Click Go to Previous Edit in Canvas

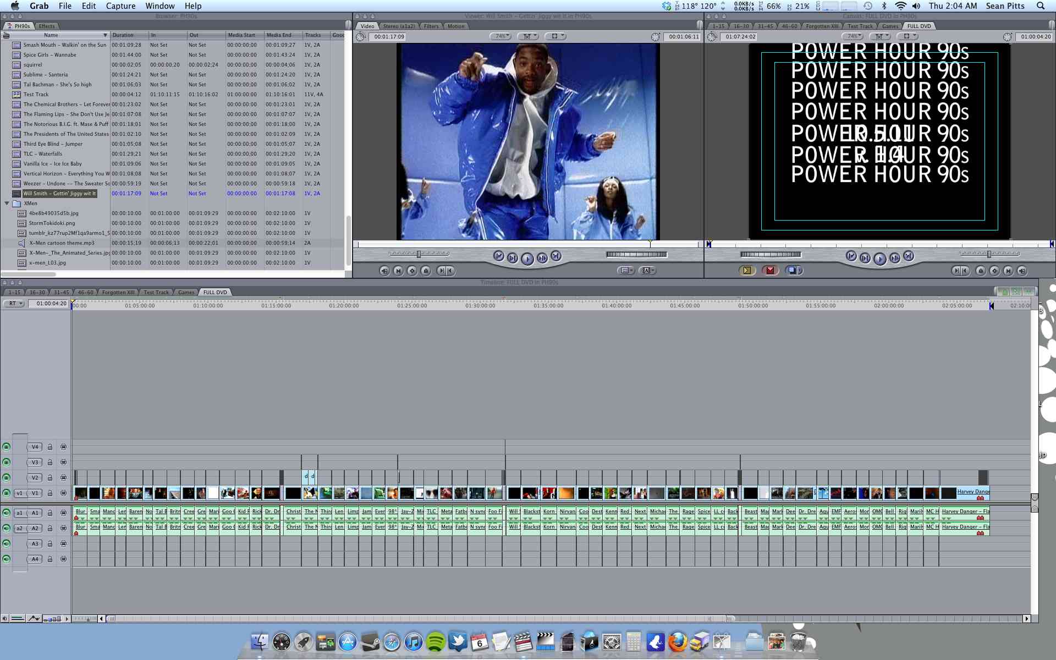pyautogui.click(x=851, y=256)
